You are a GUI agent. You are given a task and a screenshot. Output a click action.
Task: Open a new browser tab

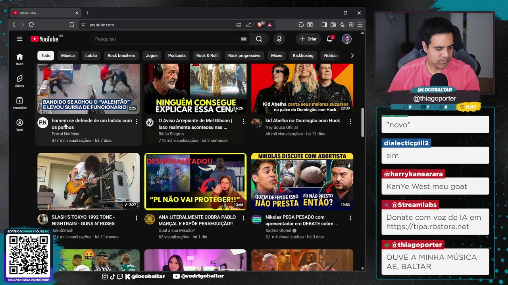point(88,13)
